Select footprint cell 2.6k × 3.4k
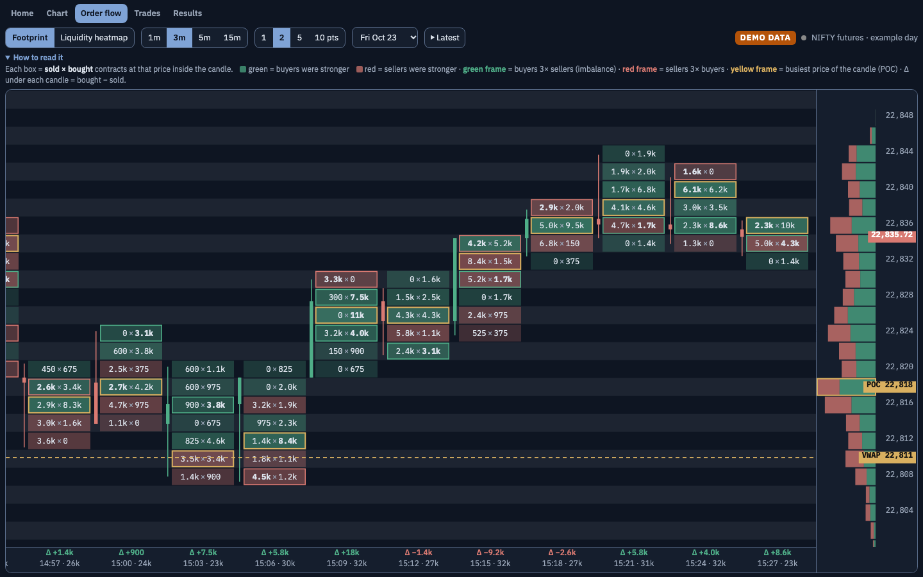Screen dimensions: 923x577 tap(59, 387)
